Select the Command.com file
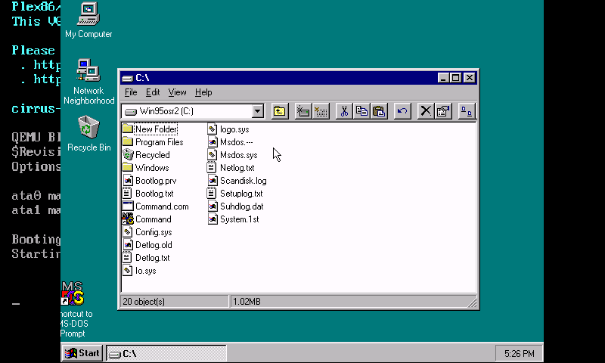 click(x=156, y=206)
